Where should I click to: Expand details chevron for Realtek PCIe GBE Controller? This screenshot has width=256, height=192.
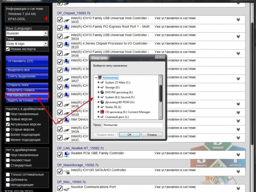click(238, 155)
